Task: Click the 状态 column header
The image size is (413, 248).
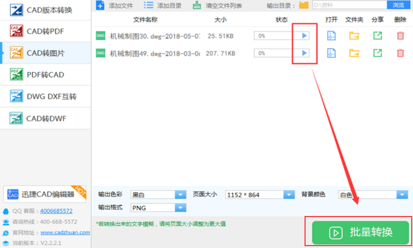Action: [x=282, y=20]
